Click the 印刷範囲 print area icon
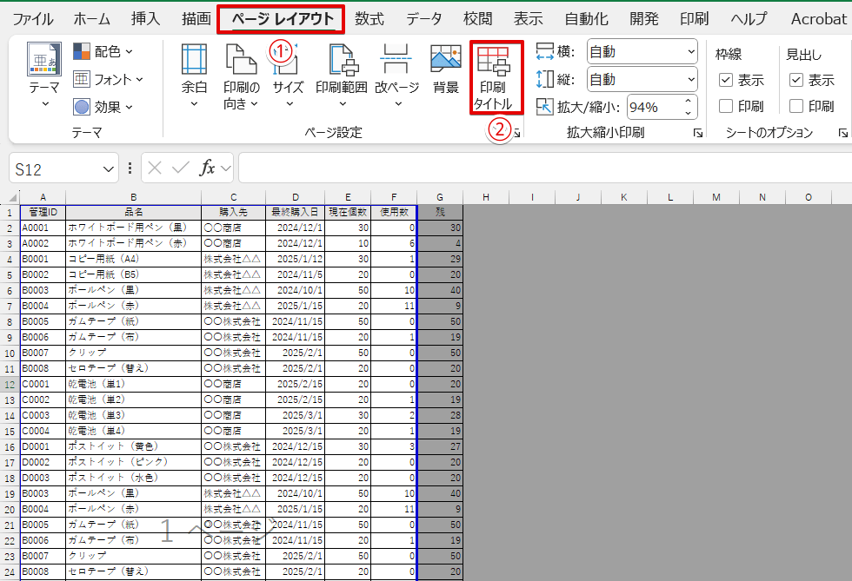Image resolution: width=852 pixels, height=581 pixels. coord(341,61)
